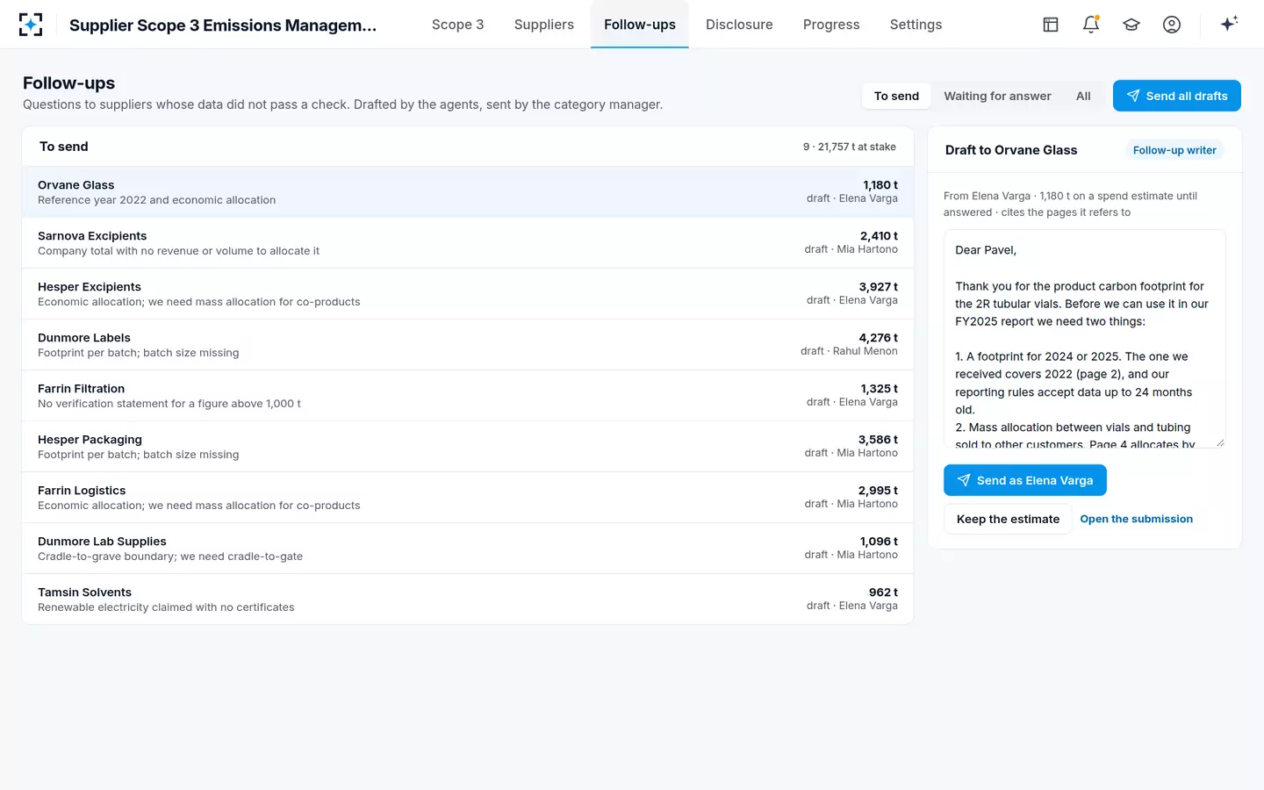Click the 4,276 t amount for Dunmore Labels
This screenshot has height=790, width=1264.
[878, 338]
